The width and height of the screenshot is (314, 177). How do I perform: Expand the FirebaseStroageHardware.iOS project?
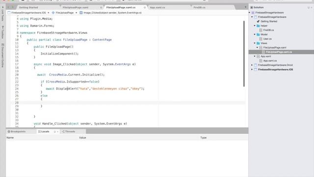pos(252,69)
